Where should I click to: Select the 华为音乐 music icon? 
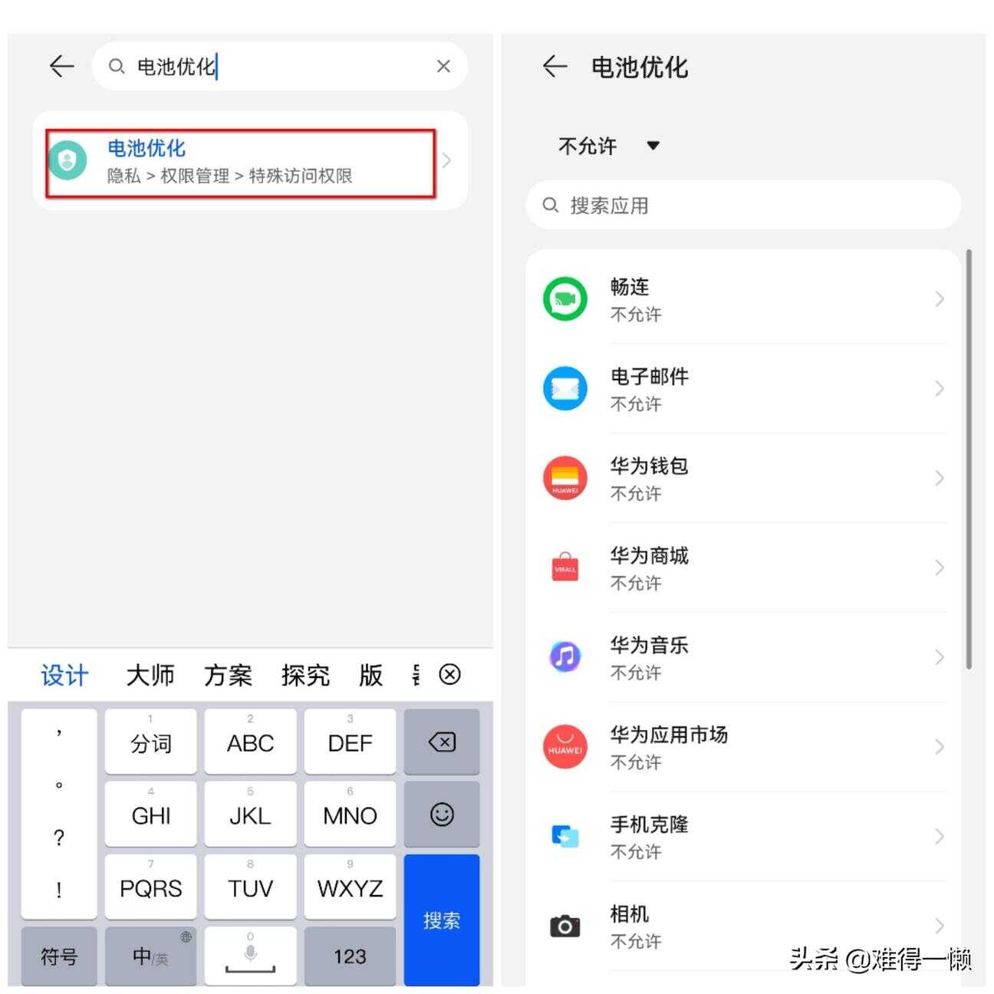tap(565, 657)
